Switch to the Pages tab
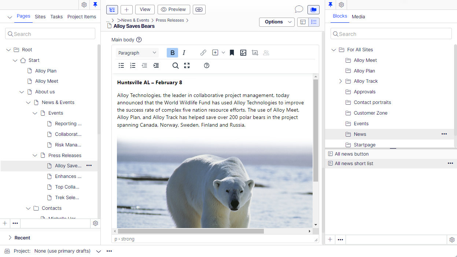Viewport: 457px width, 257px height. click(x=23, y=16)
